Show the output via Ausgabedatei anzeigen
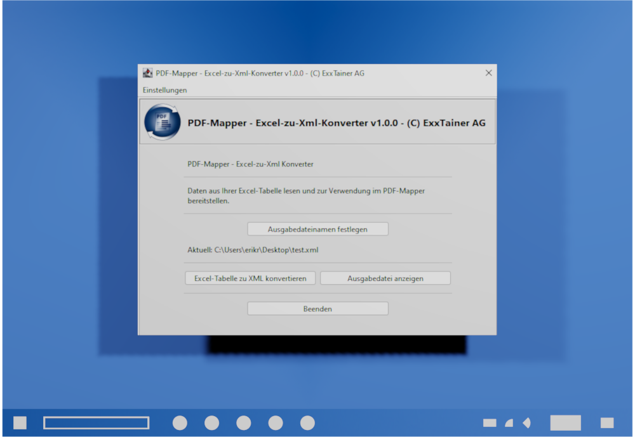The width and height of the screenshot is (635, 437). 385,278
